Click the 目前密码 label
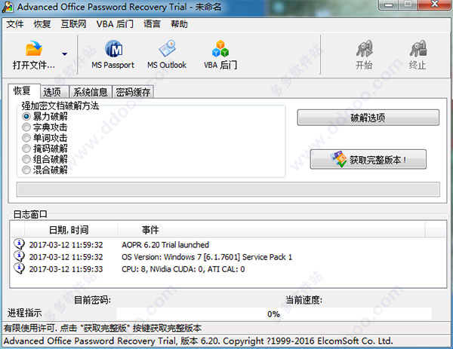This screenshot has width=453, height=349. pyautogui.click(x=92, y=300)
